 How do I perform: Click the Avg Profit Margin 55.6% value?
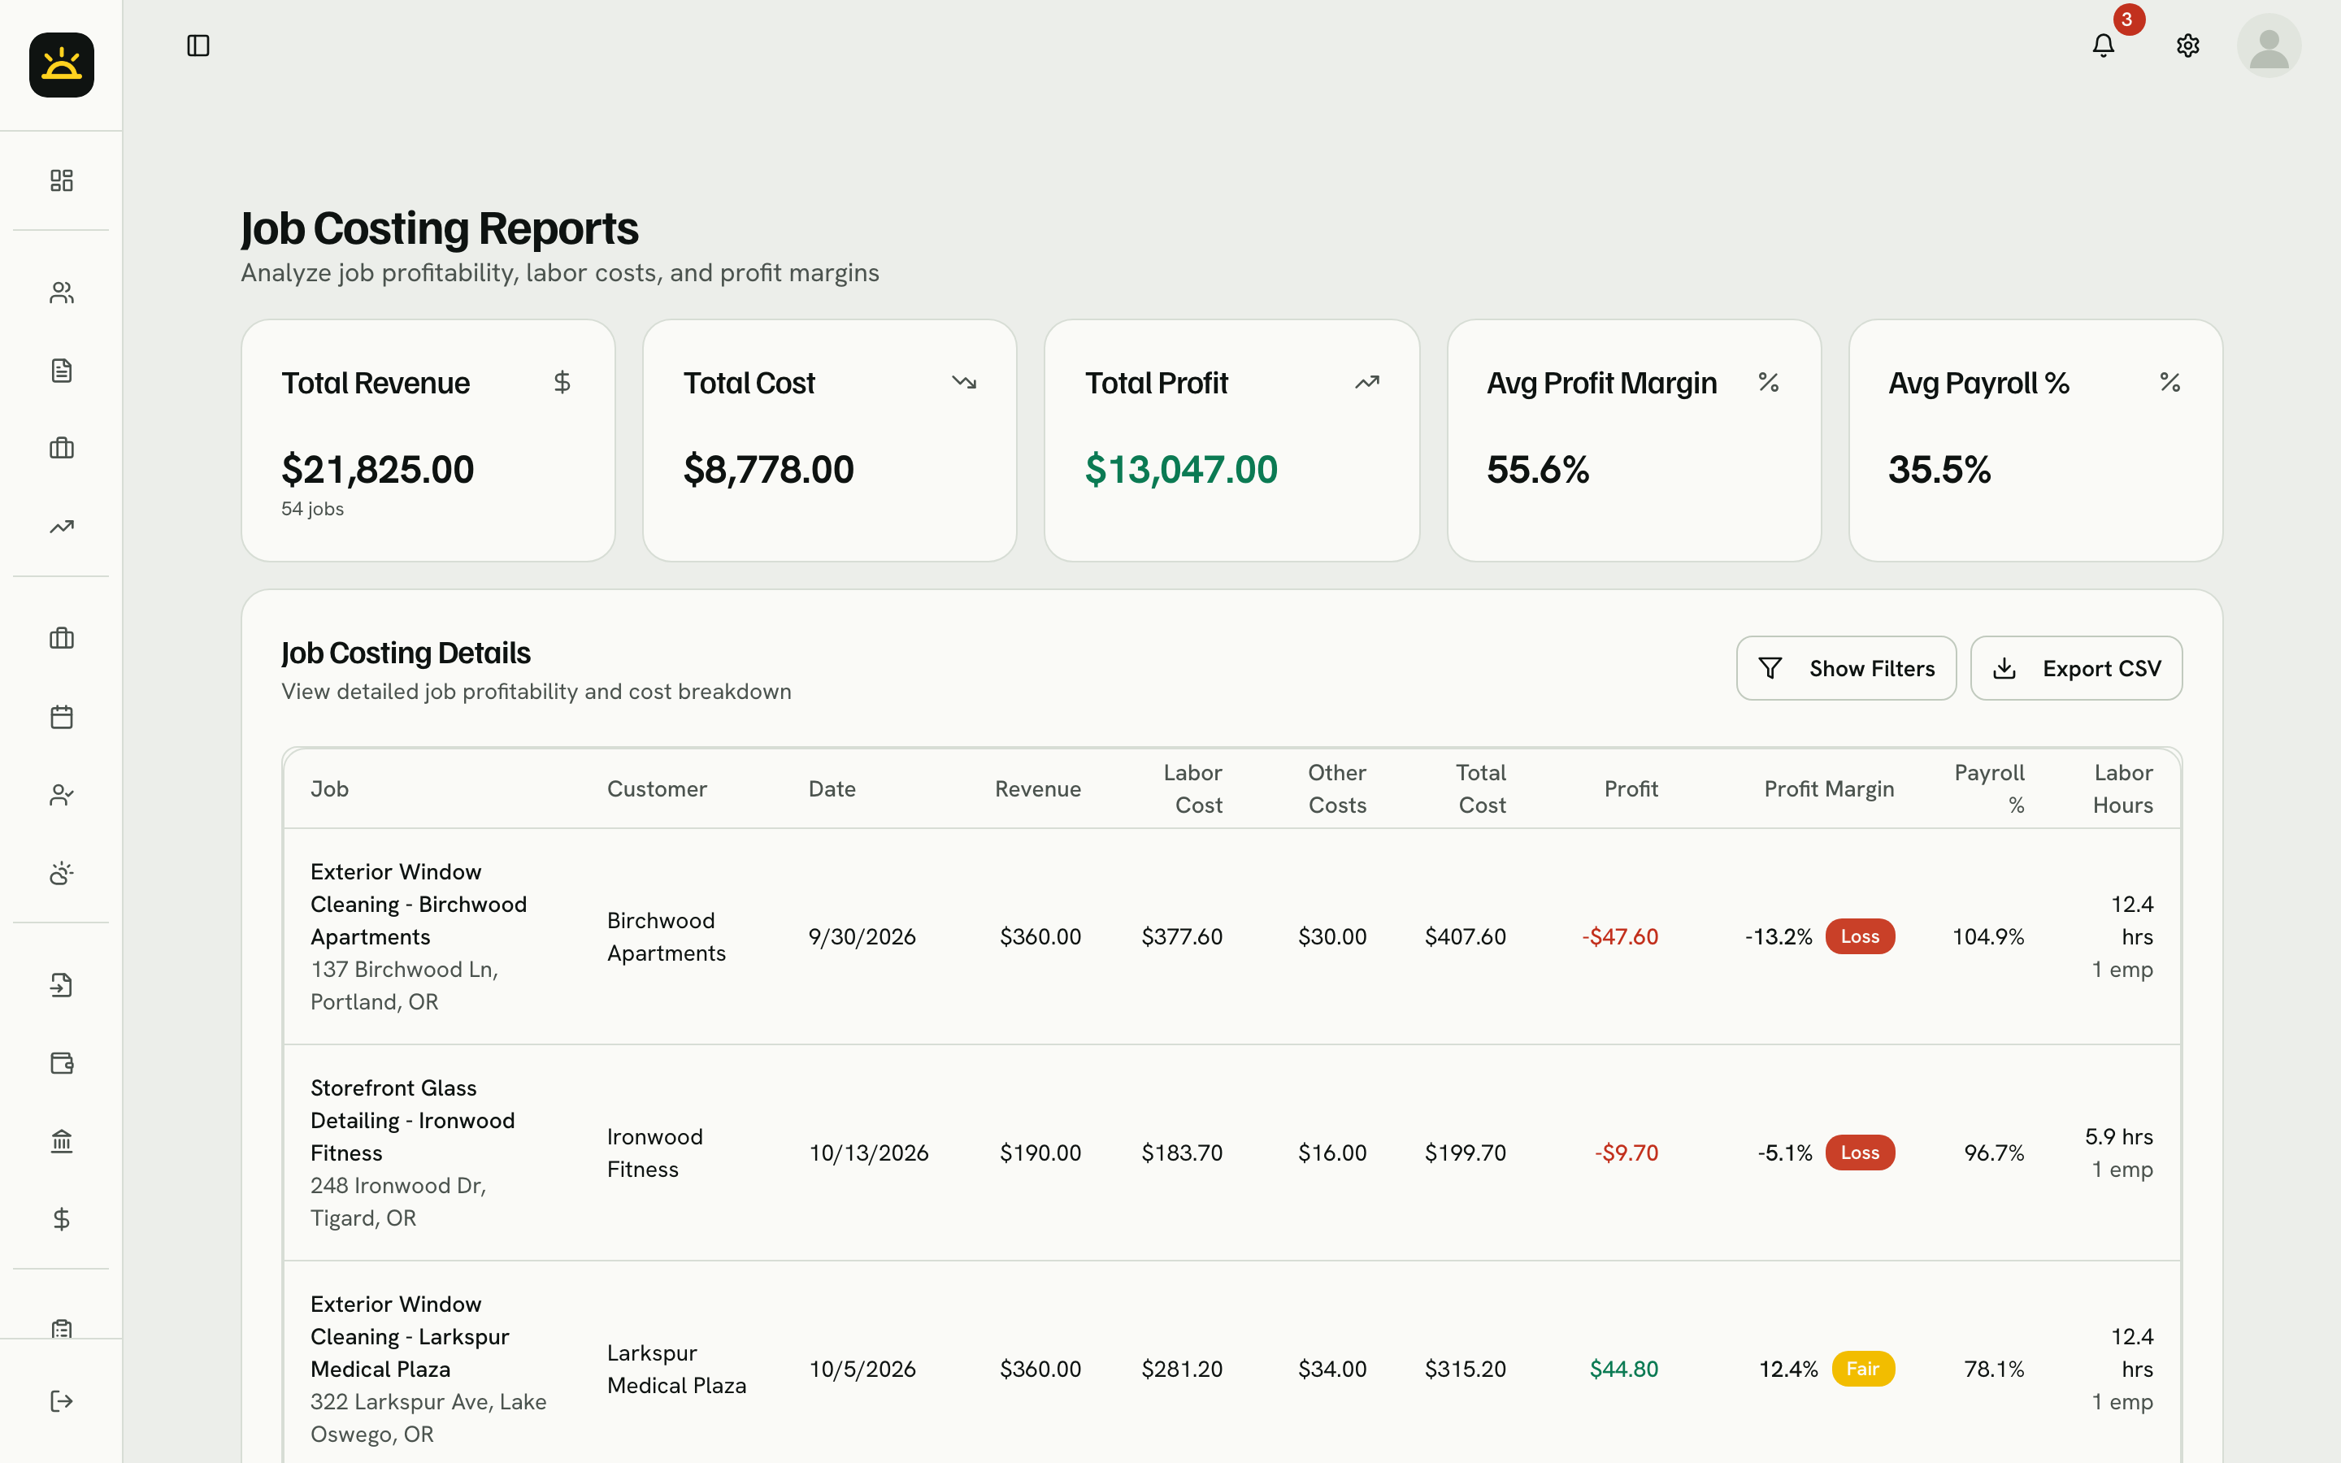click(1537, 469)
